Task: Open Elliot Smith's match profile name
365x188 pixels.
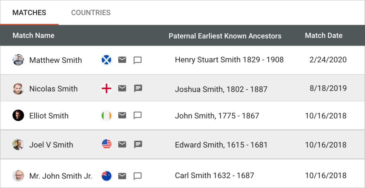Action: click(49, 116)
